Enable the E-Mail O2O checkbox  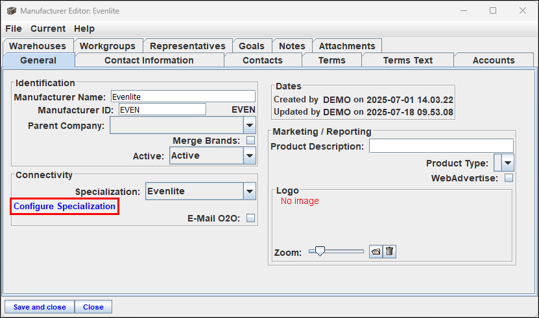pyautogui.click(x=250, y=218)
